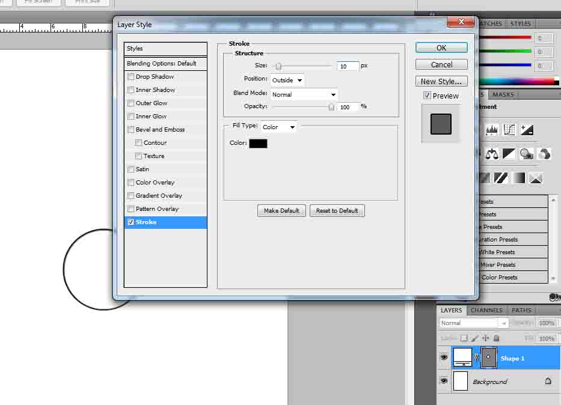The width and height of the screenshot is (561, 405).
Task: Switch to the Masks tab
Action: tap(503, 94)
